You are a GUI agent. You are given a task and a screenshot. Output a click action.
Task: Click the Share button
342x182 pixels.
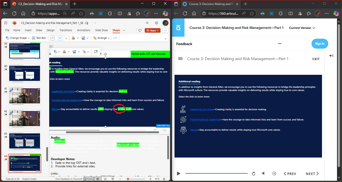[x=152, y=30]
